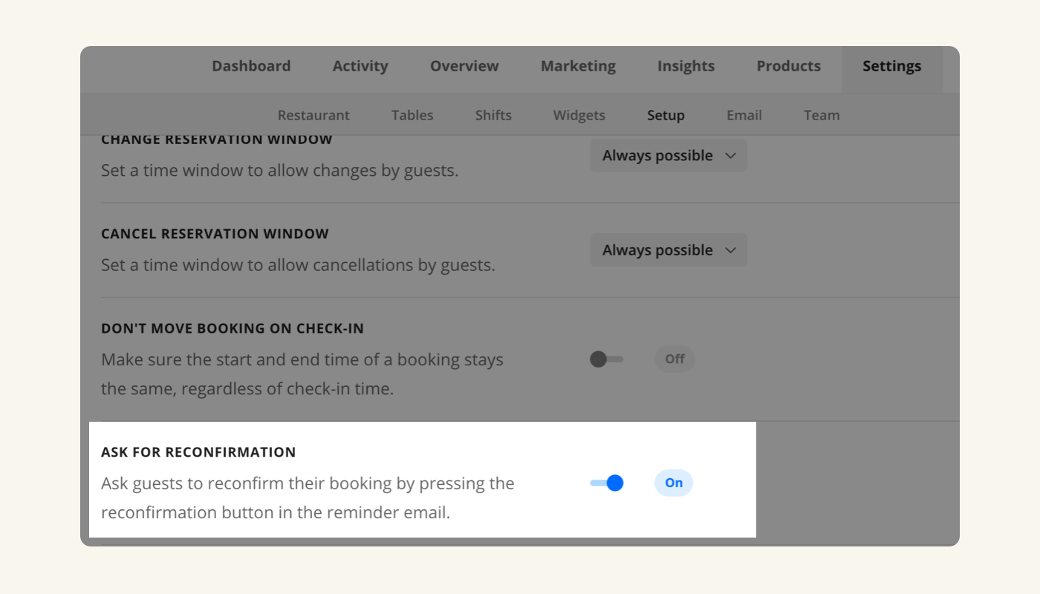Click 'Set a time window to allow changes' text

279,171
